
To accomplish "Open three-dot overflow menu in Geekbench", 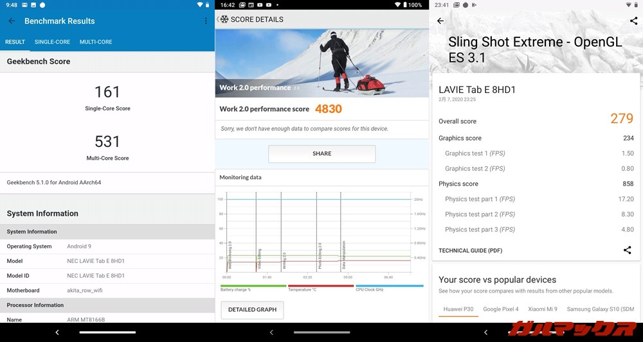I will (x=206, y=21).
